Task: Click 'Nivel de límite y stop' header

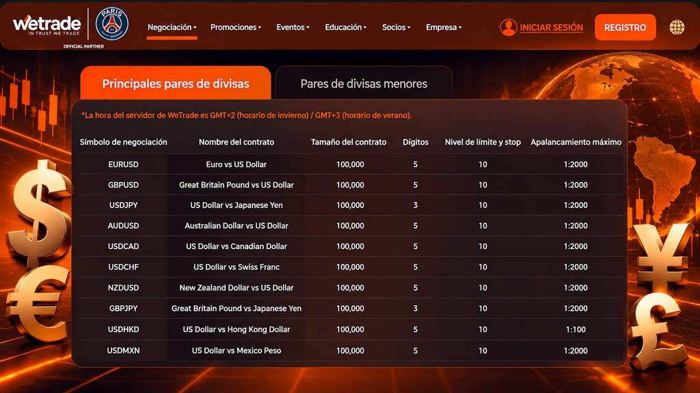Action: click(483, 142)
